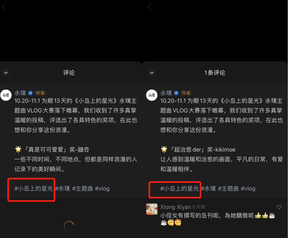Viewport: 288px width, 238px height.
Task: Open #永璞 hashtag in right panel
Action: [208, 189]
